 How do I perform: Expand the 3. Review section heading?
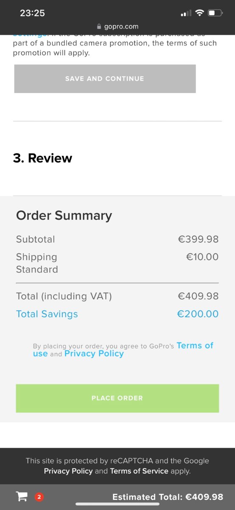tap(42, 158)
